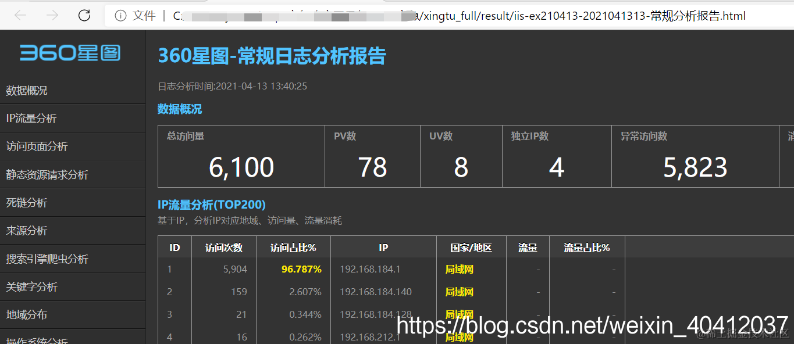
Task: Click the 360星图 logo
Action: click(x=70, y=53)
